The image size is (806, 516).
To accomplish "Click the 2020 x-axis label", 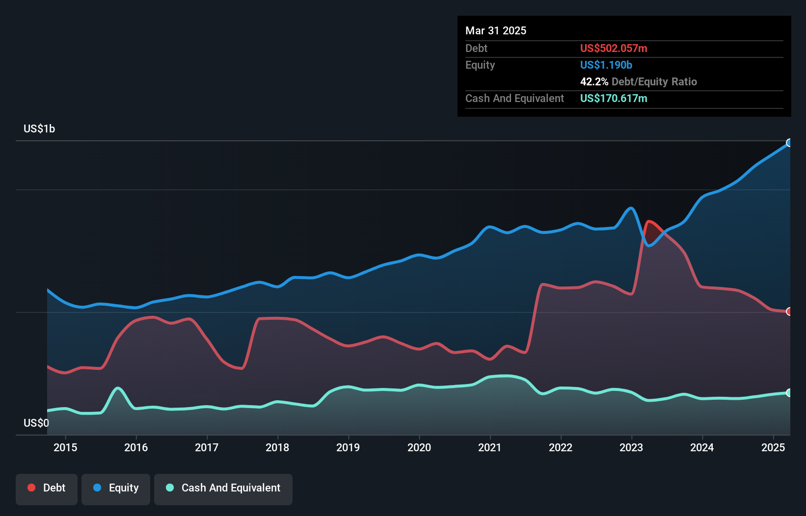I will tap(419, 447).
